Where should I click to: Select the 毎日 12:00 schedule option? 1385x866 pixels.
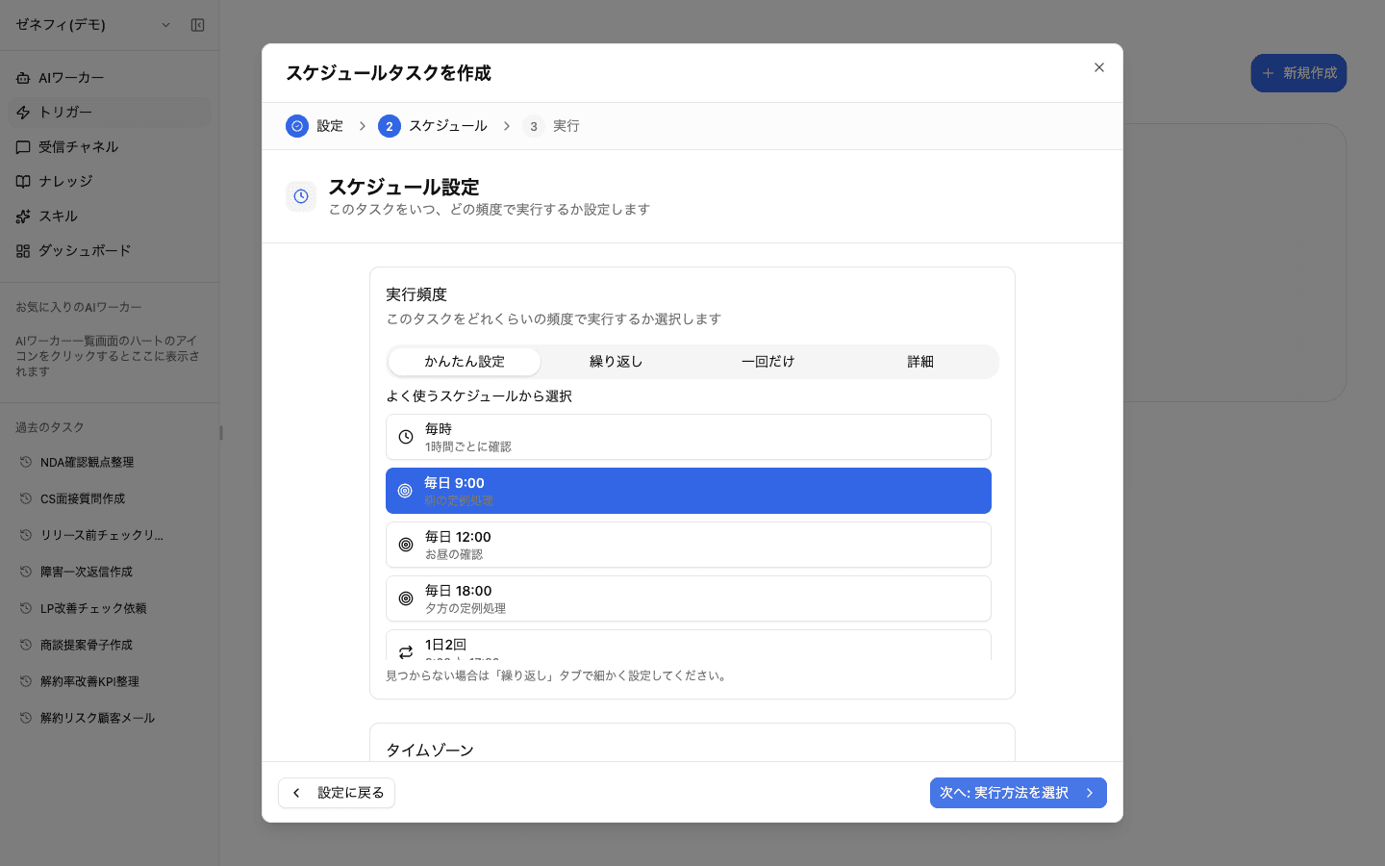pos(689,545)
